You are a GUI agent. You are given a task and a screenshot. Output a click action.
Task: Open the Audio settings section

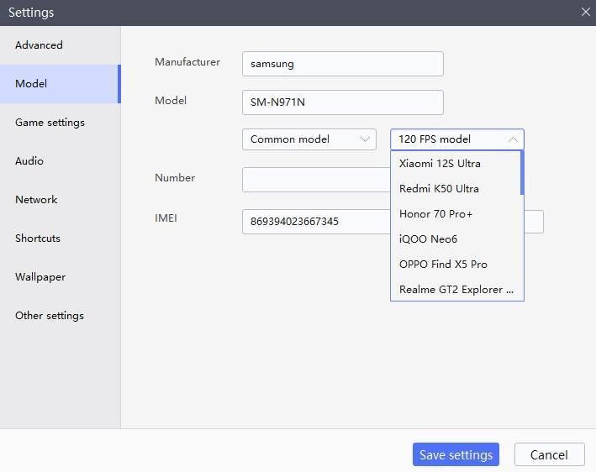[29, 161]
